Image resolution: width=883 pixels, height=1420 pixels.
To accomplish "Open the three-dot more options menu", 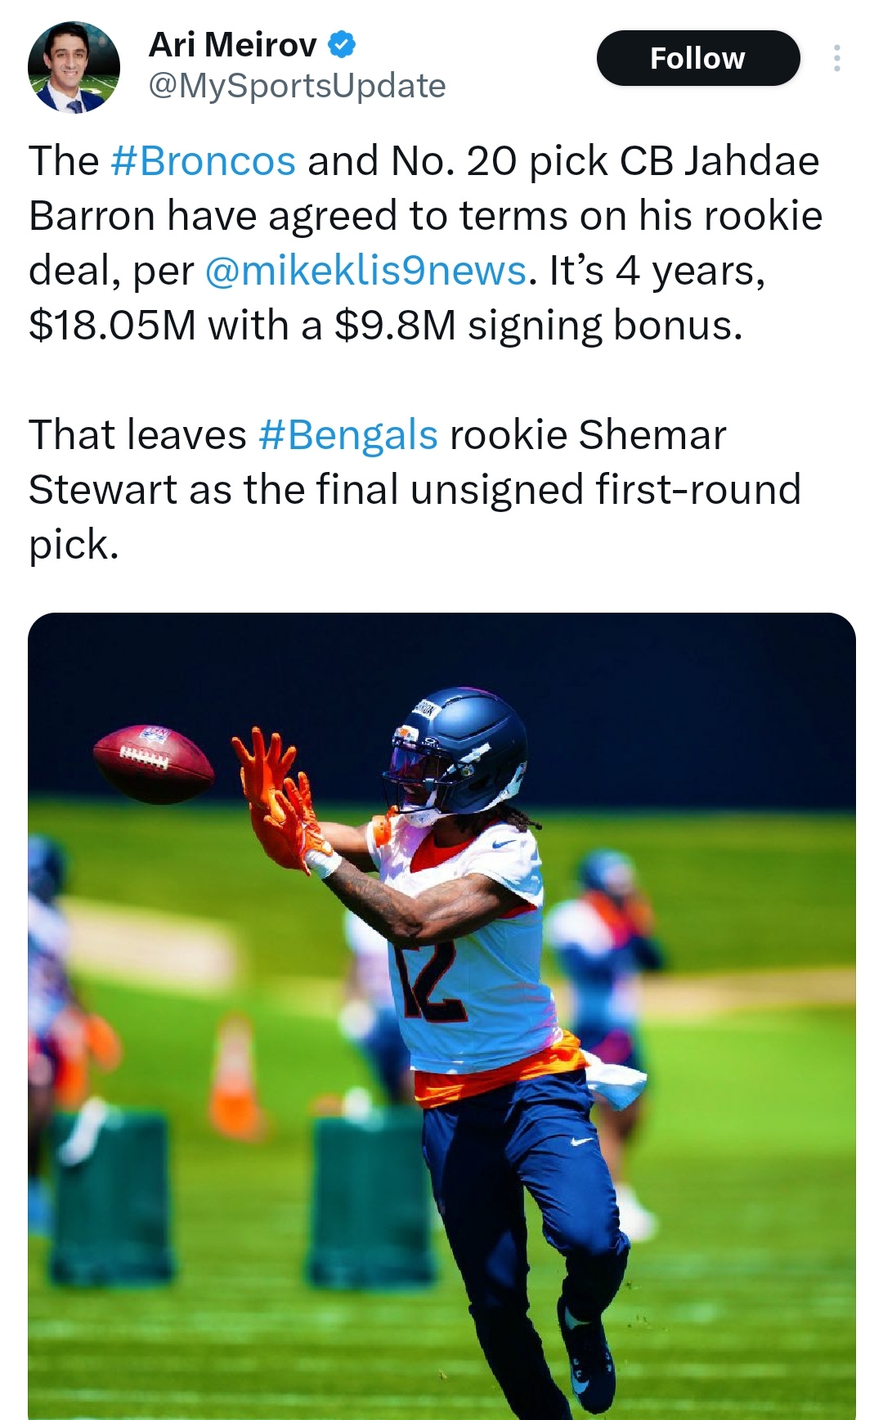I will [x=836, y=58].
